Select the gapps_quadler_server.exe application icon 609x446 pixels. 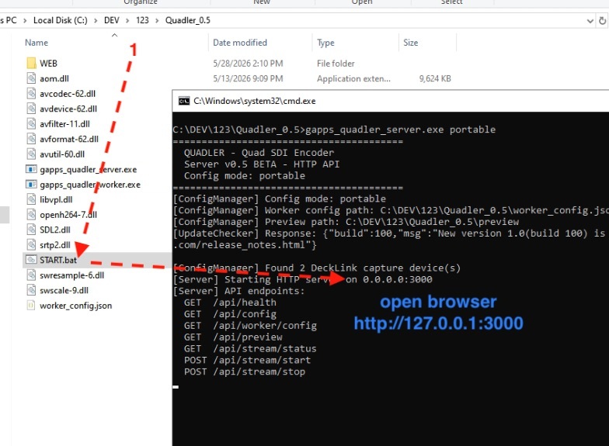[x=31, y=169]
